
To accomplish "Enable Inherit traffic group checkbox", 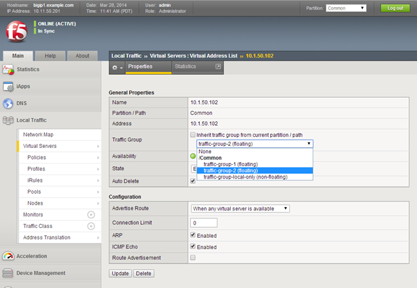I will [192, 135].
